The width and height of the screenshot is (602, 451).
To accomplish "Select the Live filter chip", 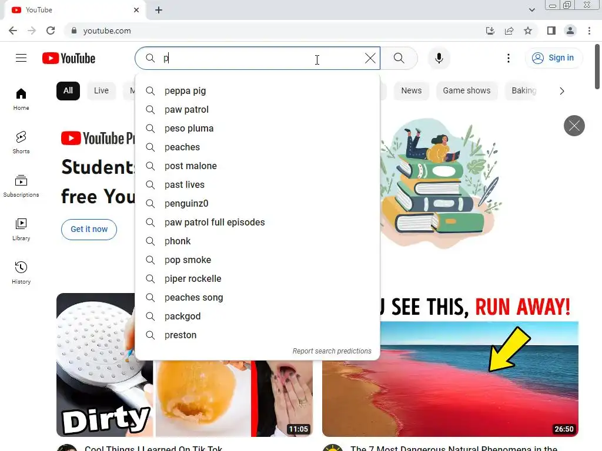I will pyautogui.click(x=101, y=91).
